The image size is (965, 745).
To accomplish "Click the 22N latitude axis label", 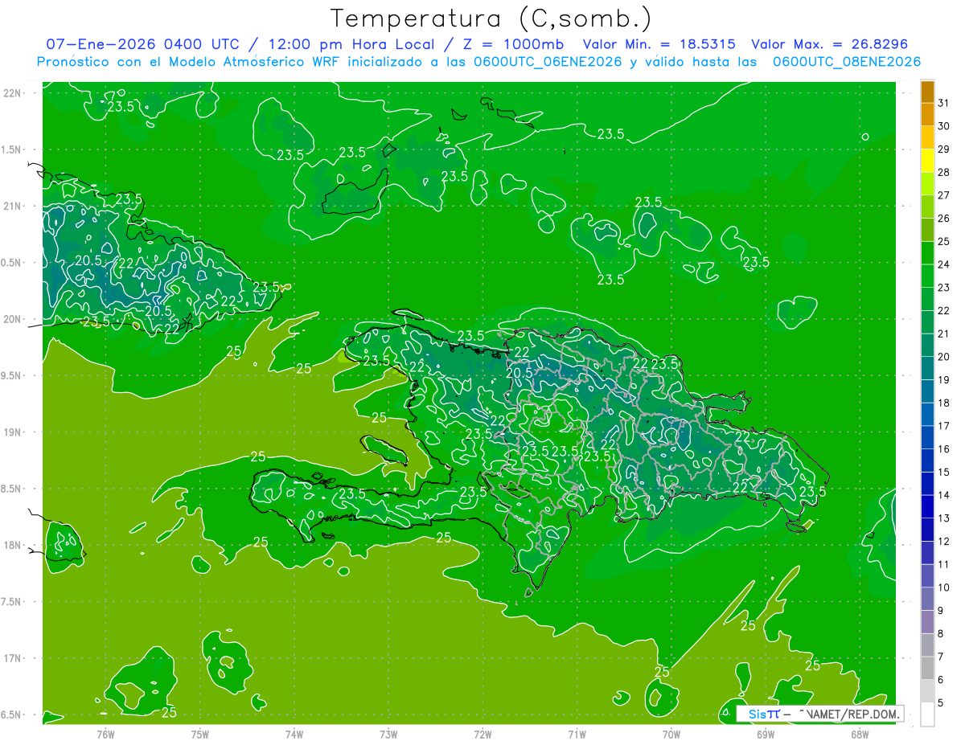I will pyautogui.click(x=11, y=93).
